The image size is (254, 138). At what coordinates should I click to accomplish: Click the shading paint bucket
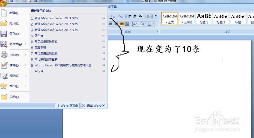pos(142,24)
